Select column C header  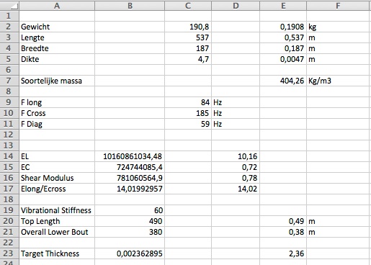click(x=188, y=6)
